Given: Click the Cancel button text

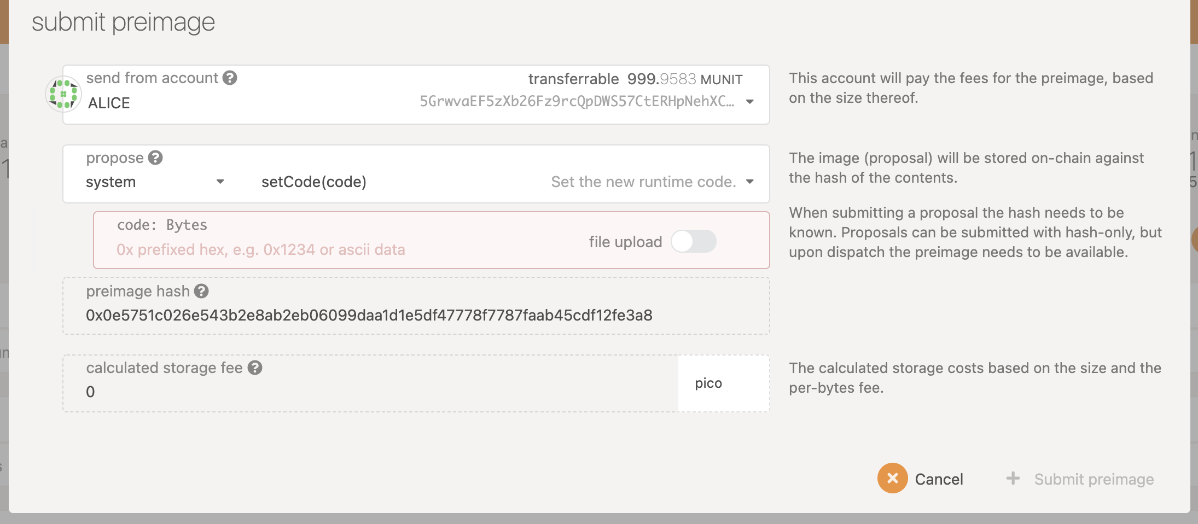Looking at the screenshot, I should pos(939,479).
